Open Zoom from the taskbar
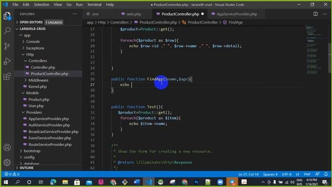 pyautogui.click(x=220, y=182)
